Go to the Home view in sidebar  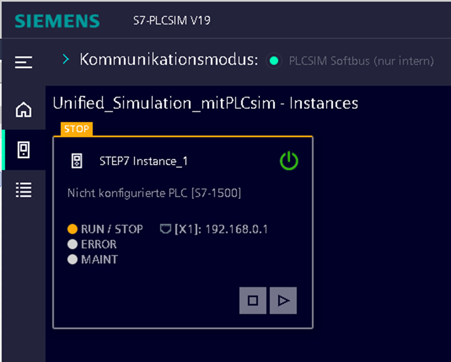click(24, 109)
